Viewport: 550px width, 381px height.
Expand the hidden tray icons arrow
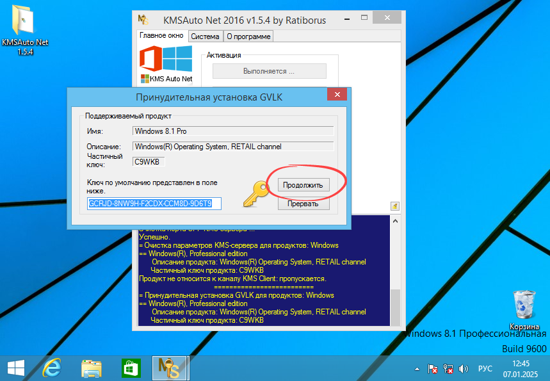click(x=416, y=368)
